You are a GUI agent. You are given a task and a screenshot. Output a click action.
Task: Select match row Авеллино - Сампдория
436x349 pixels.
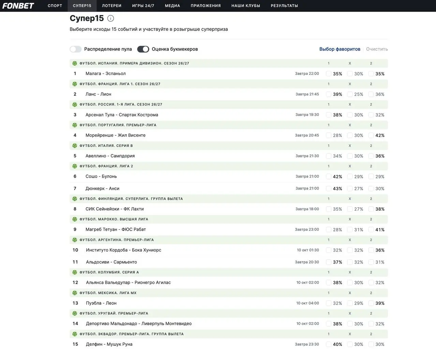(229, 156)
